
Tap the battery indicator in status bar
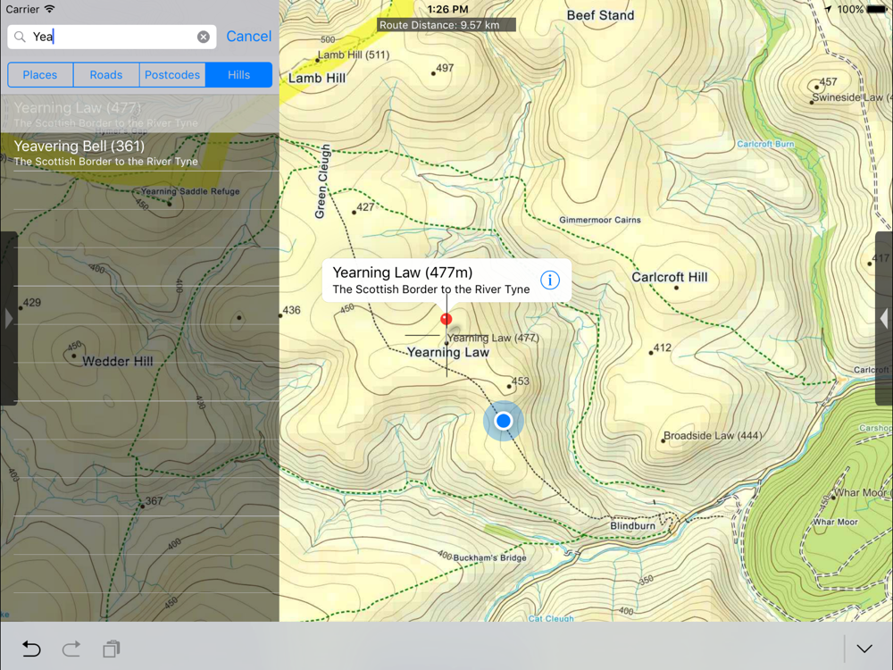877,9
